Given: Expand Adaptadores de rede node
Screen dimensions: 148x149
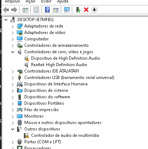Looking at the screenshot, I should 13,26.
